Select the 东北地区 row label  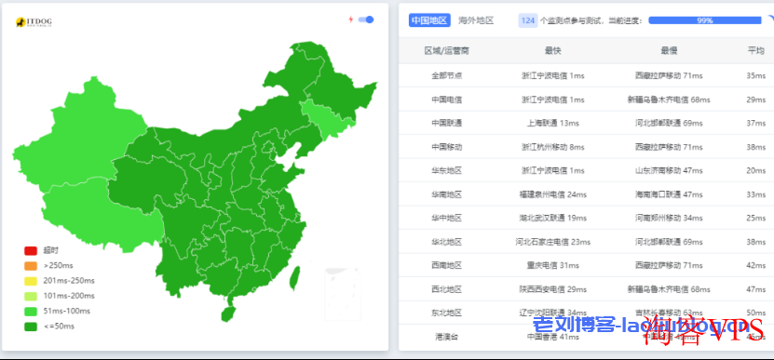[x=447, y=313]
